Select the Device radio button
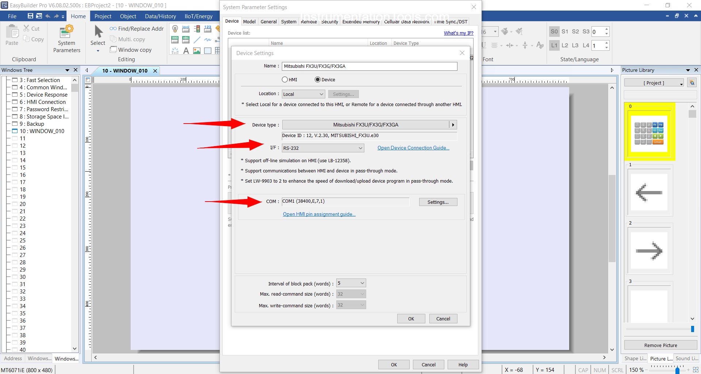The height and width of the screenshot is (374, 701). click(318, 79)
